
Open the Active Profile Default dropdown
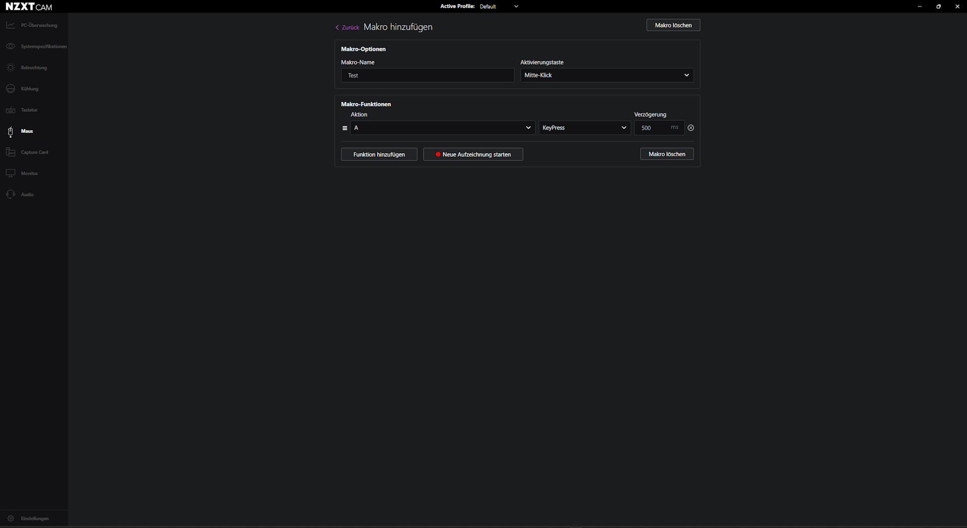(499, 7)
